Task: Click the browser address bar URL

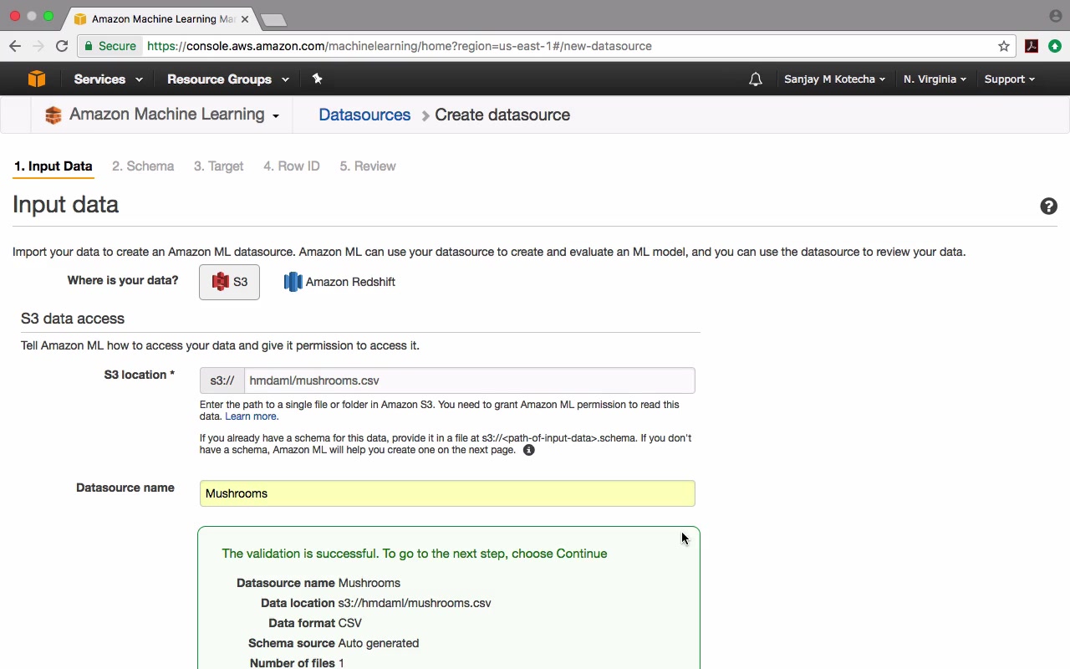Action: click(x=400, y=46)
